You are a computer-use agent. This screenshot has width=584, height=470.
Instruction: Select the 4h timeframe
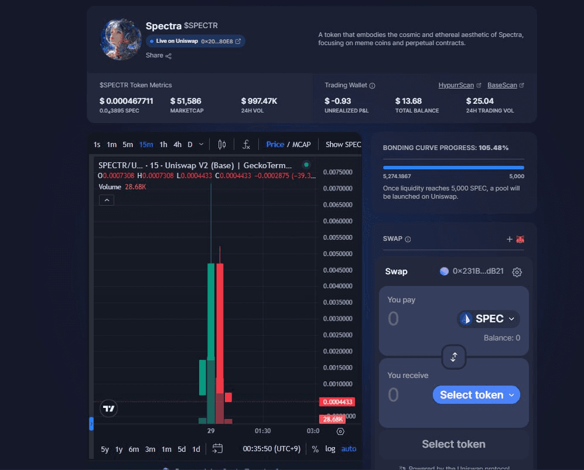click(177, 145)
